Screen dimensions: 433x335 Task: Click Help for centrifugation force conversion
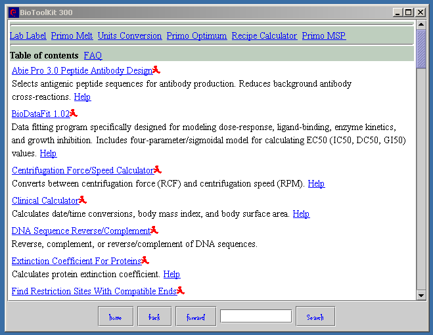click(x=316, y=183)
